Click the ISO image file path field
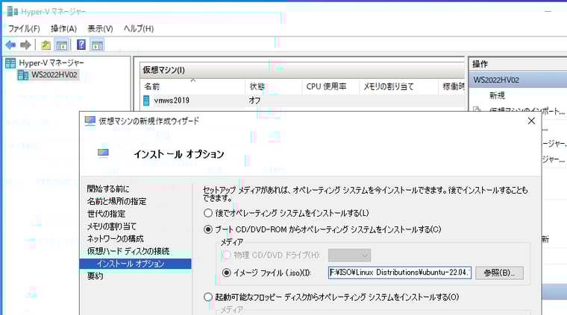 (x=400, y=273)
